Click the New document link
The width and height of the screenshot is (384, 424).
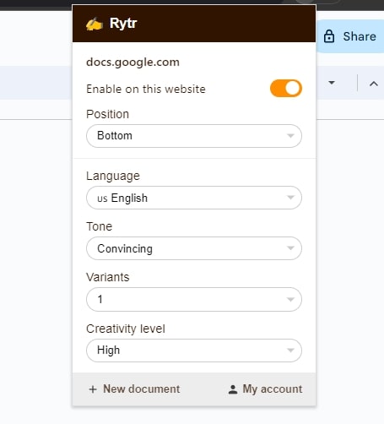pos(134,389)
